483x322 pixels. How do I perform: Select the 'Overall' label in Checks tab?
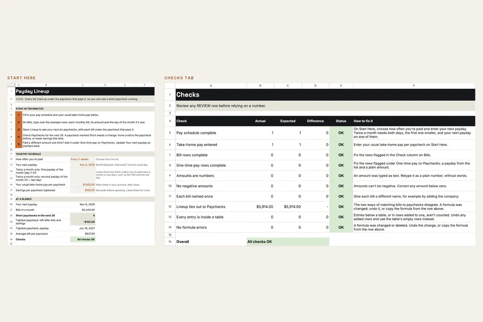(x=183, y=242)
